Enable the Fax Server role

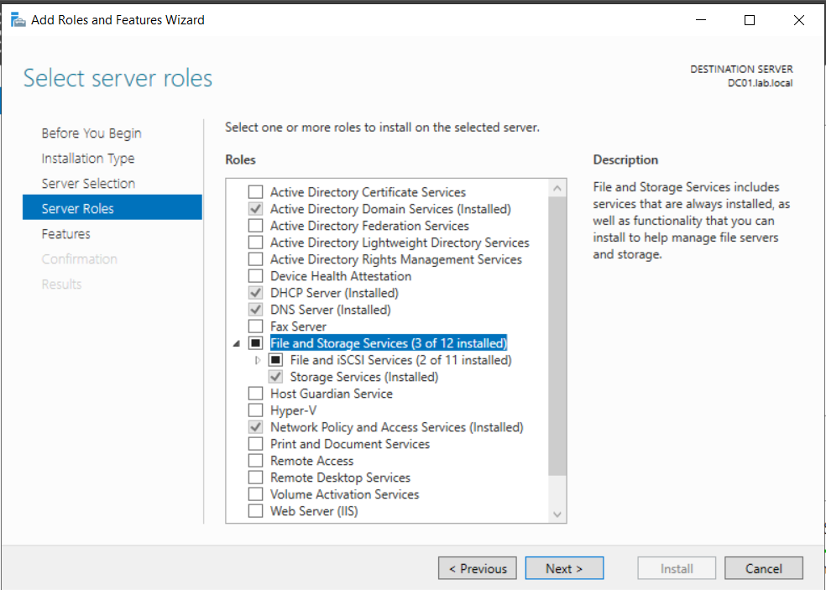[x=255, y=326]
